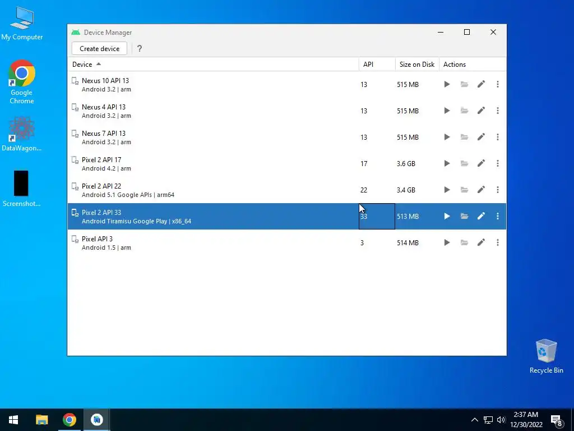The width and height of the screenshot is (574, 431).
Task: Open more options for Pixel 2 API 17
Action: tap(498, 163)
